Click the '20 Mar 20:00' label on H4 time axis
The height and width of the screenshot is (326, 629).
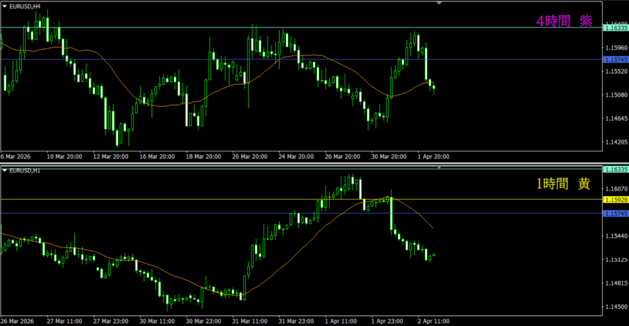[x=249, y=157]
